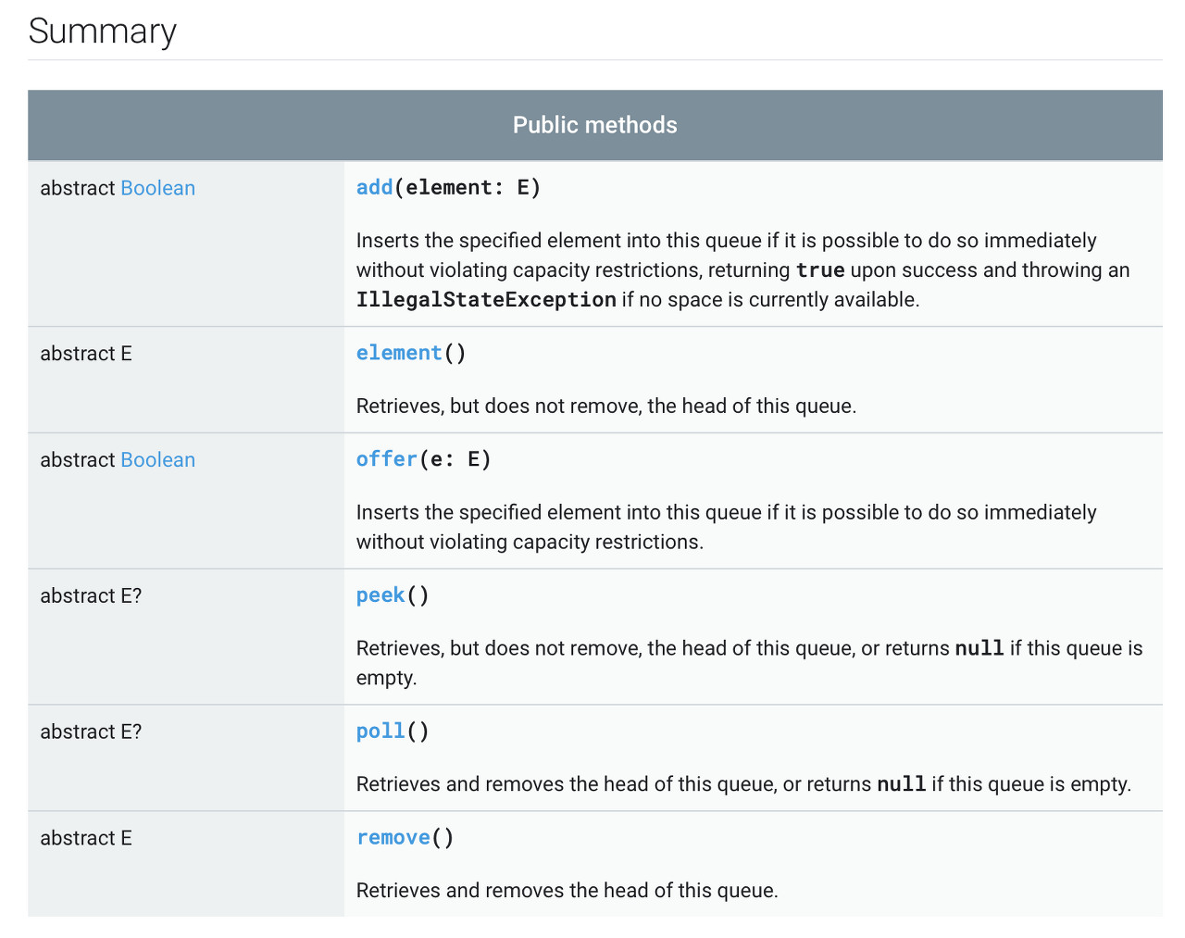Click the IllegalStateException code text

[x=486, y=300]
